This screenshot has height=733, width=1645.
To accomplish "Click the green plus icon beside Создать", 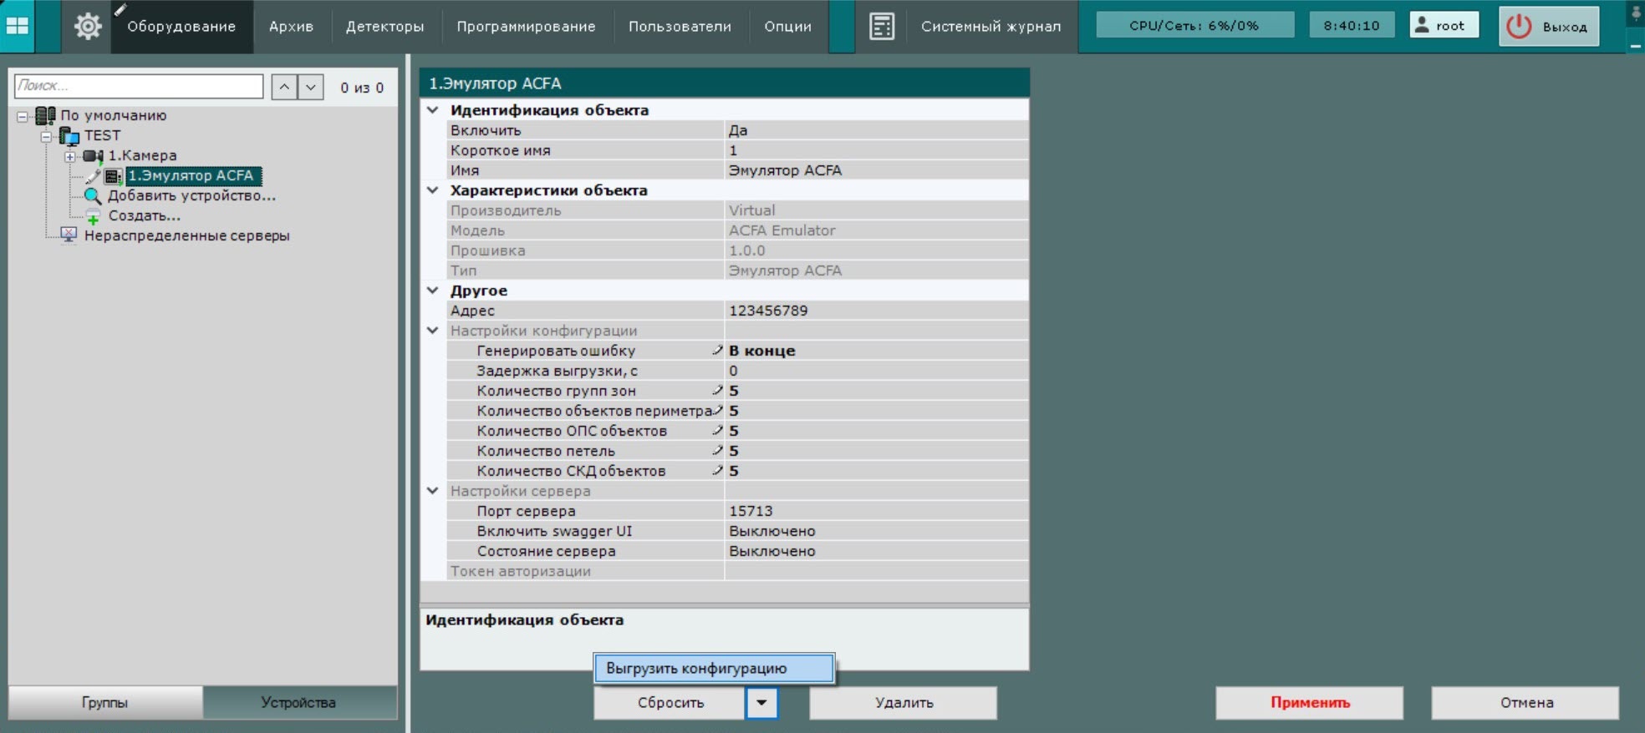I will [93, 217].
